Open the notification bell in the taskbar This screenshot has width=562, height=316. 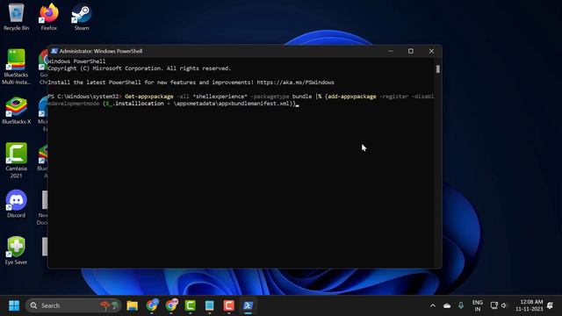tap(551, 305)
